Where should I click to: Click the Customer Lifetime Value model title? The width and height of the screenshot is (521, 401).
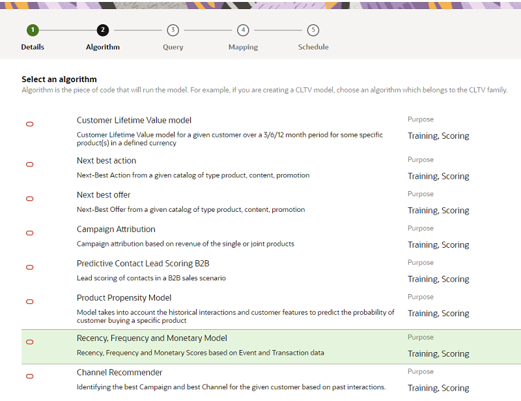click(134, 120)
